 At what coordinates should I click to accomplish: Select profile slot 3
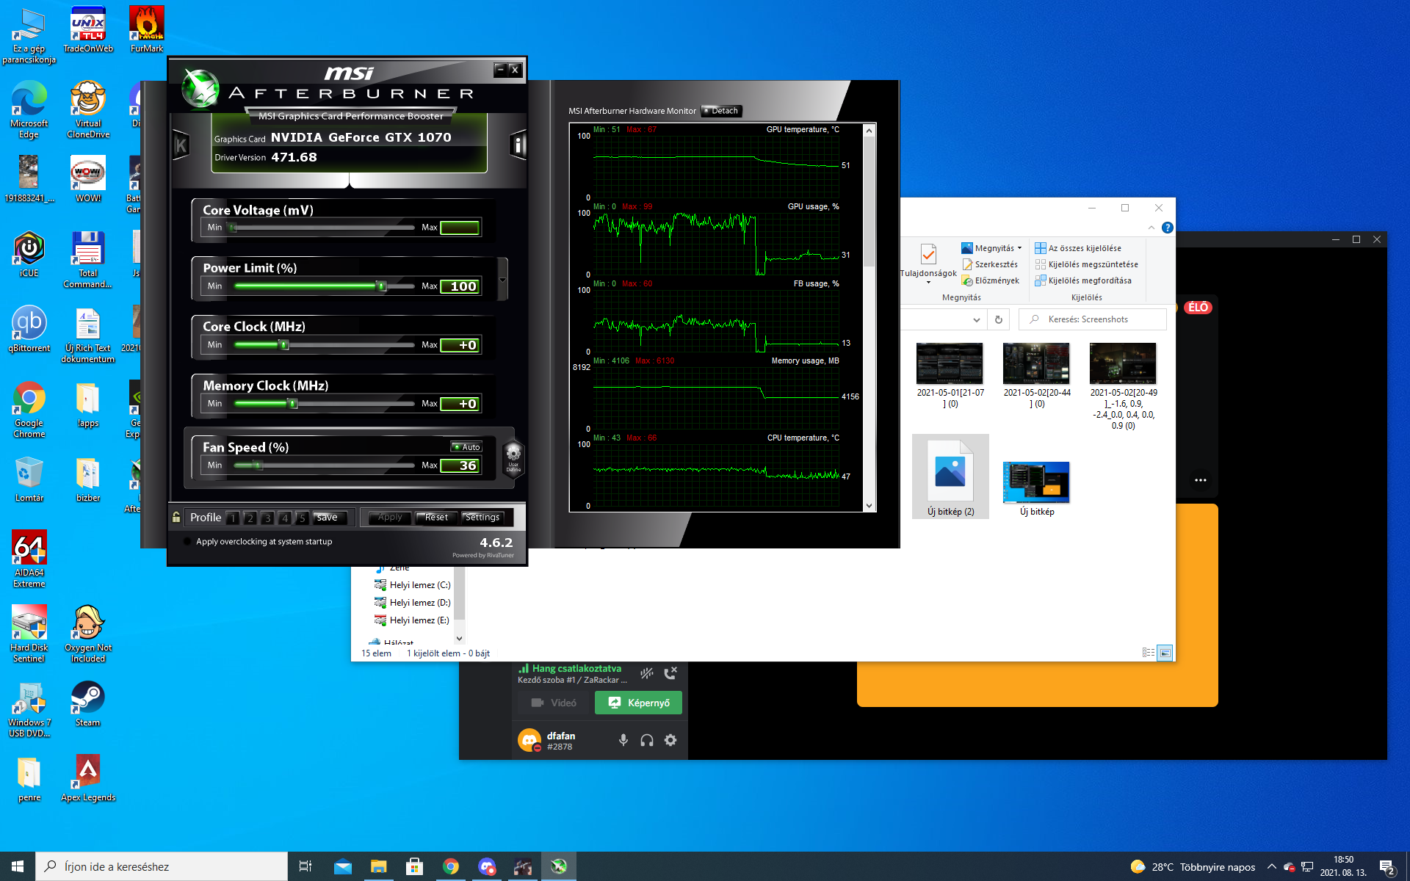pos(267,518)
